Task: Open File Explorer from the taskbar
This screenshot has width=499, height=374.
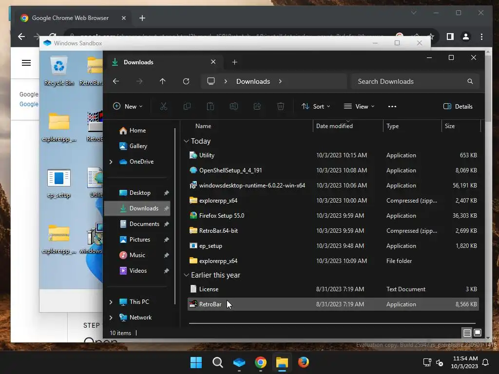Action: tap(282, 362)
